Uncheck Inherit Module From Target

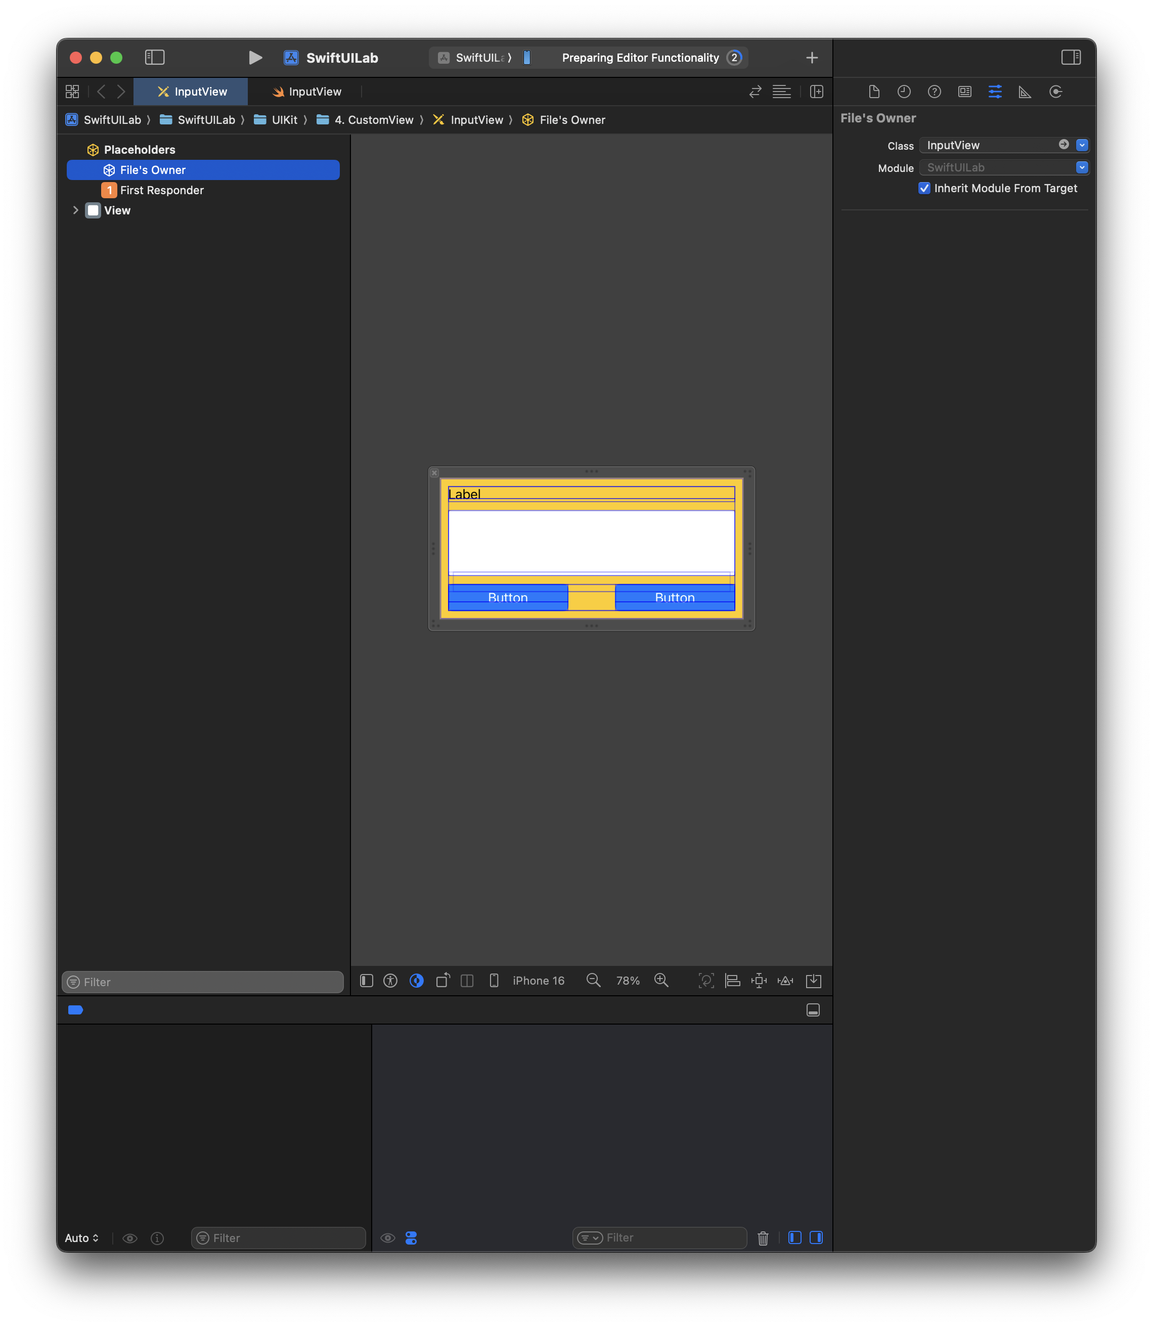pyautogui.click(x=924, y=188)
